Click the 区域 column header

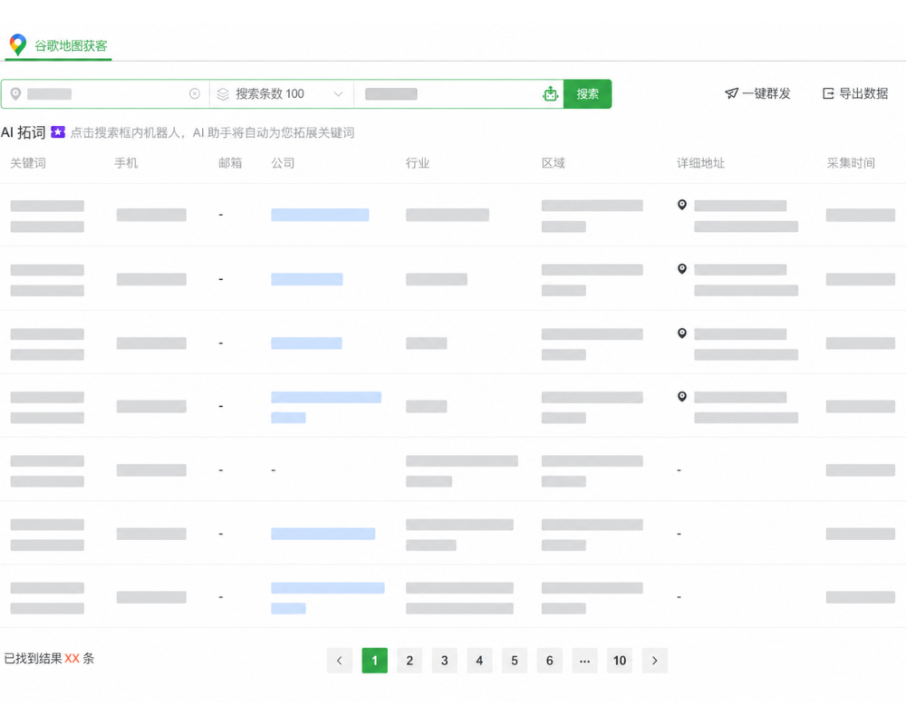[553, 163]
